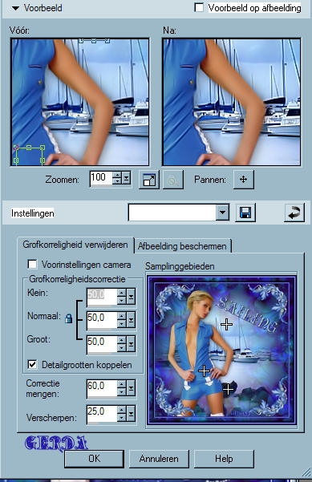Click the fit-to-window zoom icon
Screen dimensions: 312x482
coord(149,180)
